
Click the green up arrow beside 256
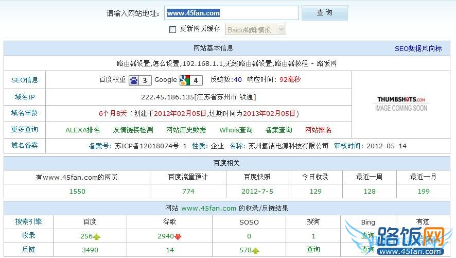[x=97, y=237]
